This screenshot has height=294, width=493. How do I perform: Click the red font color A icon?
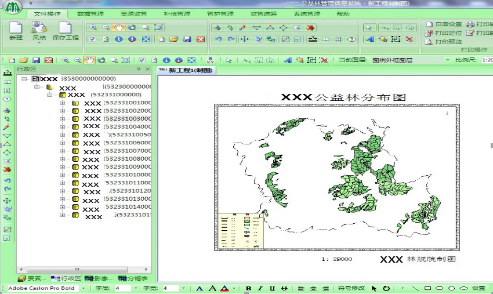(224, 288)
